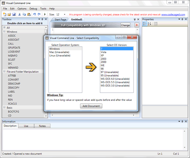
Task: Click the Copy toolbar icon
Action: tap(24, 14)
